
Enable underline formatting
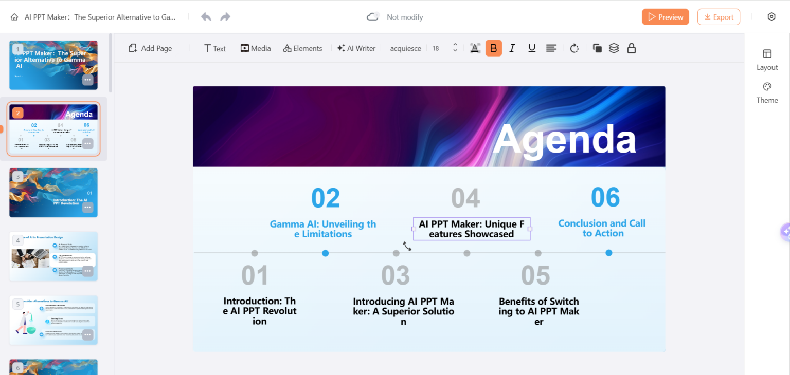point(531,48)
